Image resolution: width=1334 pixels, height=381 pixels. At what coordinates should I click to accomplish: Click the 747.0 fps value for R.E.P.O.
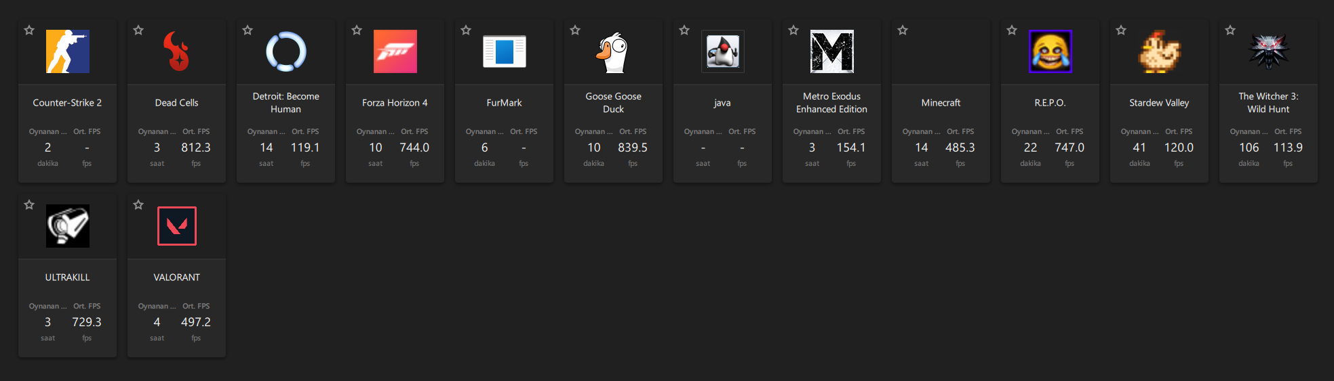(1070, 148)
